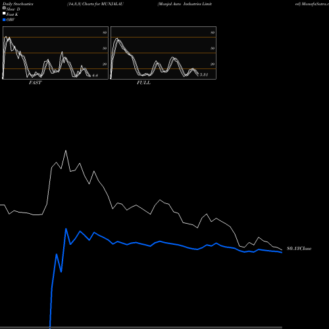
Task: Click the blue OBV legend swatch
Action: 4,20
